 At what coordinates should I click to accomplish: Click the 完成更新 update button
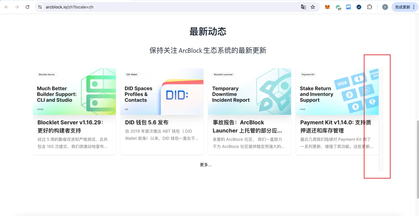(x=403, y=7)
